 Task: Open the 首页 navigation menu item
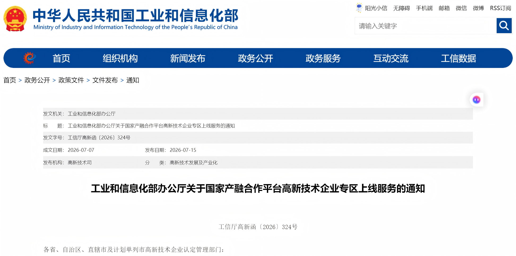[61, 58]
